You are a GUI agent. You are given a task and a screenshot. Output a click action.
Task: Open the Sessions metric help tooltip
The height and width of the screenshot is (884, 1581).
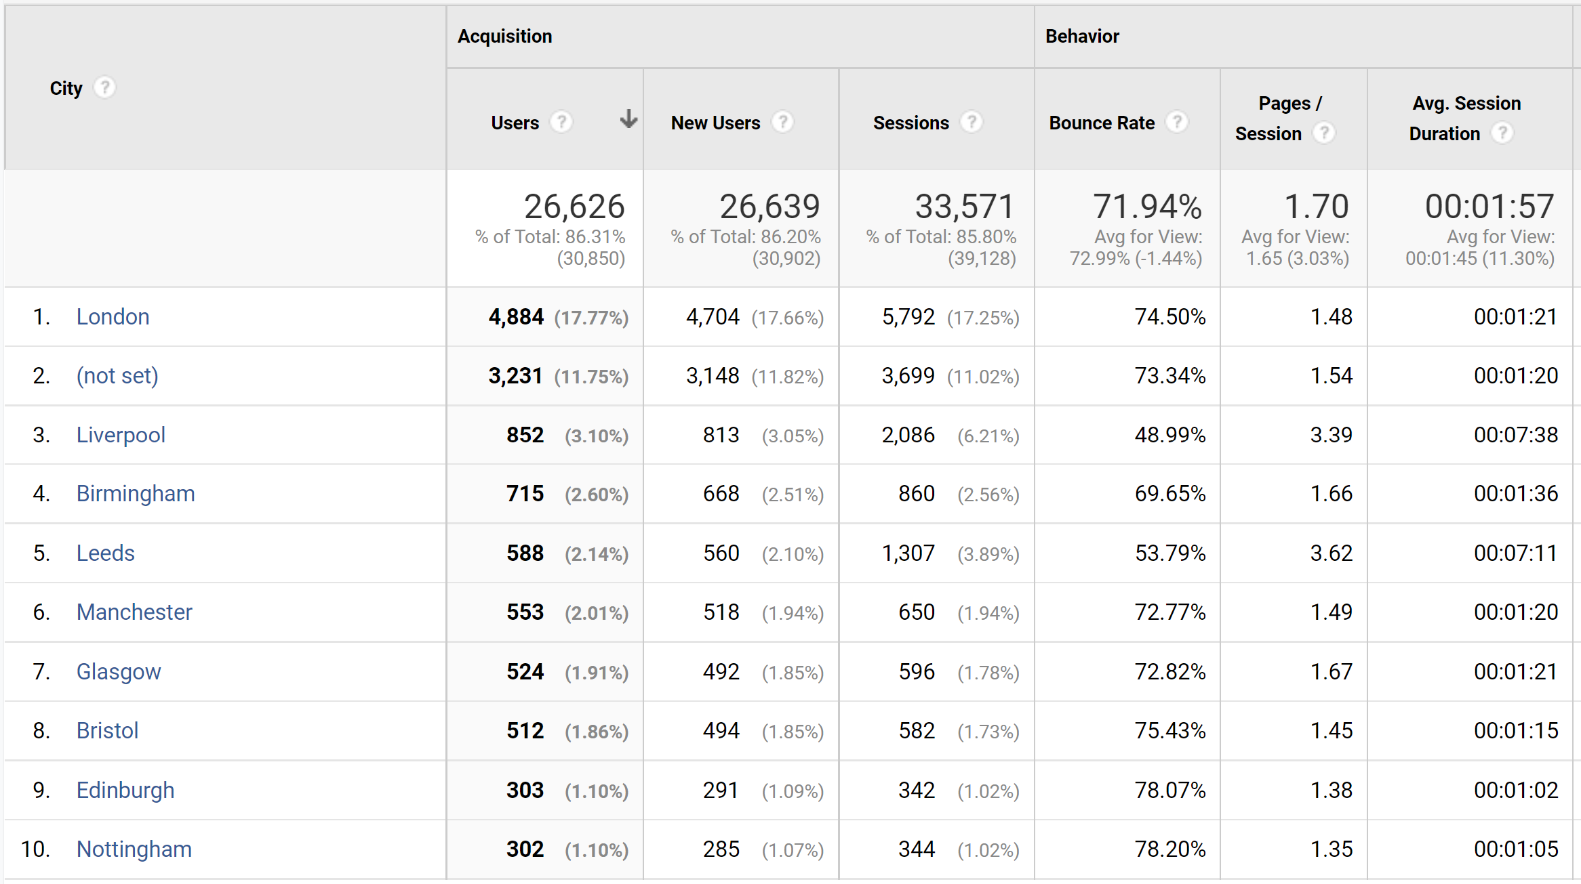(973, 123)
